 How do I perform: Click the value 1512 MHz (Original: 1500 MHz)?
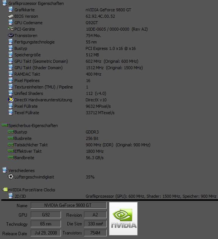[114, 68]
